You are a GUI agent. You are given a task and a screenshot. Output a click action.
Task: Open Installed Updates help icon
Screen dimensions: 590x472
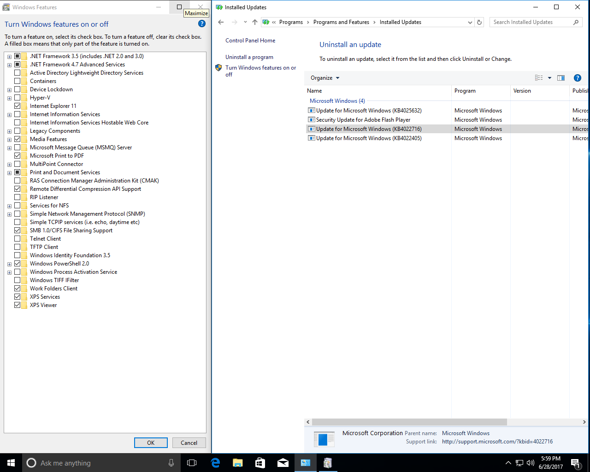pyautogui.click(x=577, y=78)
